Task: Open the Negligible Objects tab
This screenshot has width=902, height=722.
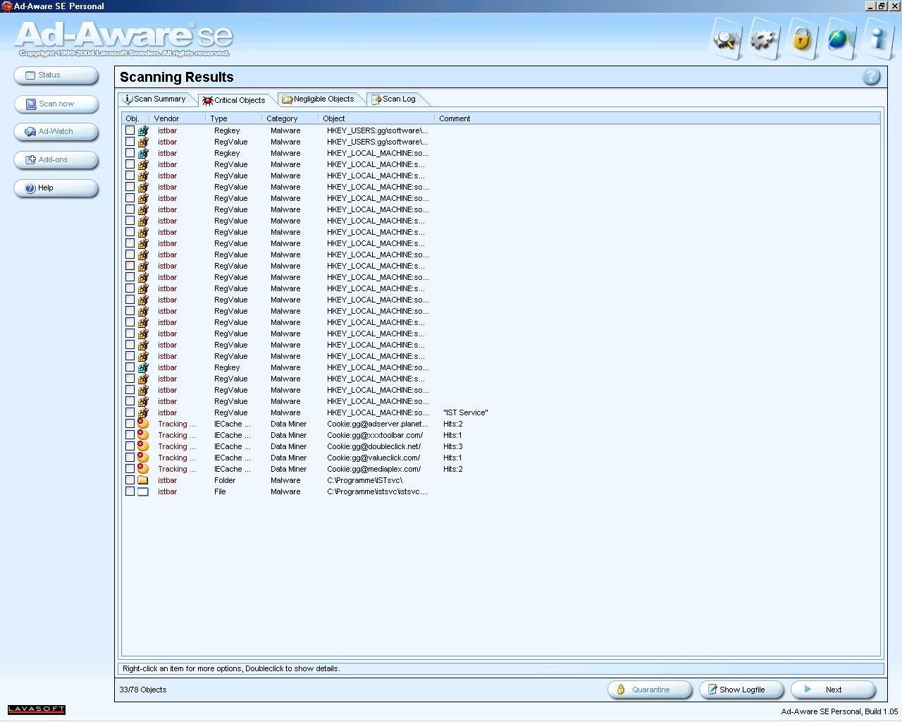Action: tap(319, 99)
